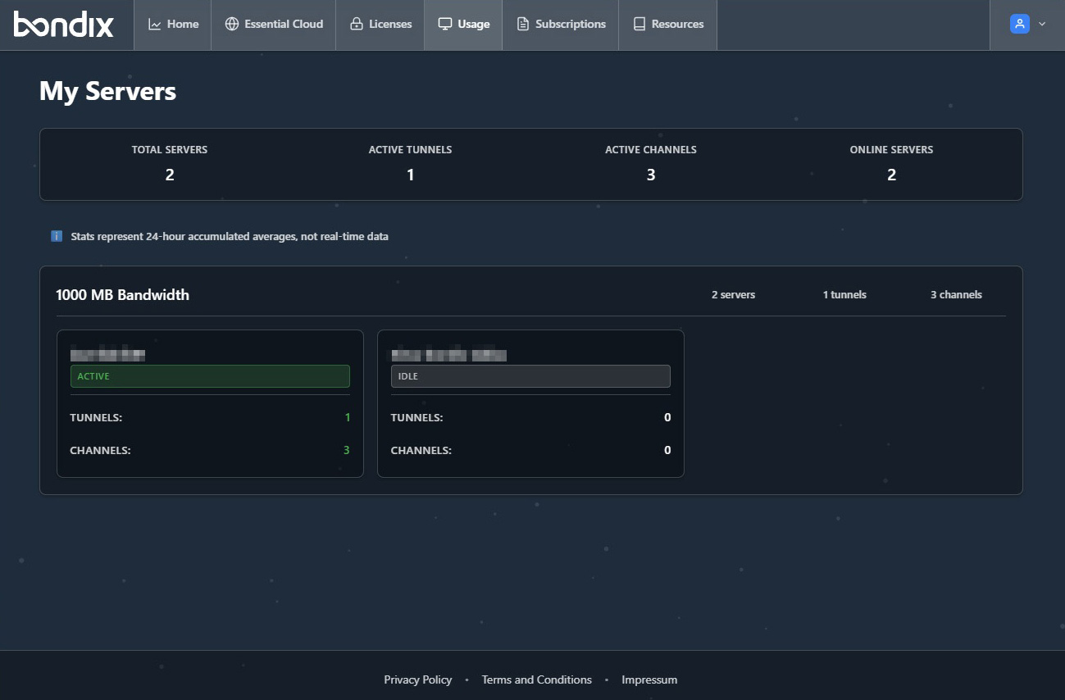The height and width of the screenshot is (700, 1065).
Task: Click the gray IDLE status badge
Action: (x=530, y=376)
